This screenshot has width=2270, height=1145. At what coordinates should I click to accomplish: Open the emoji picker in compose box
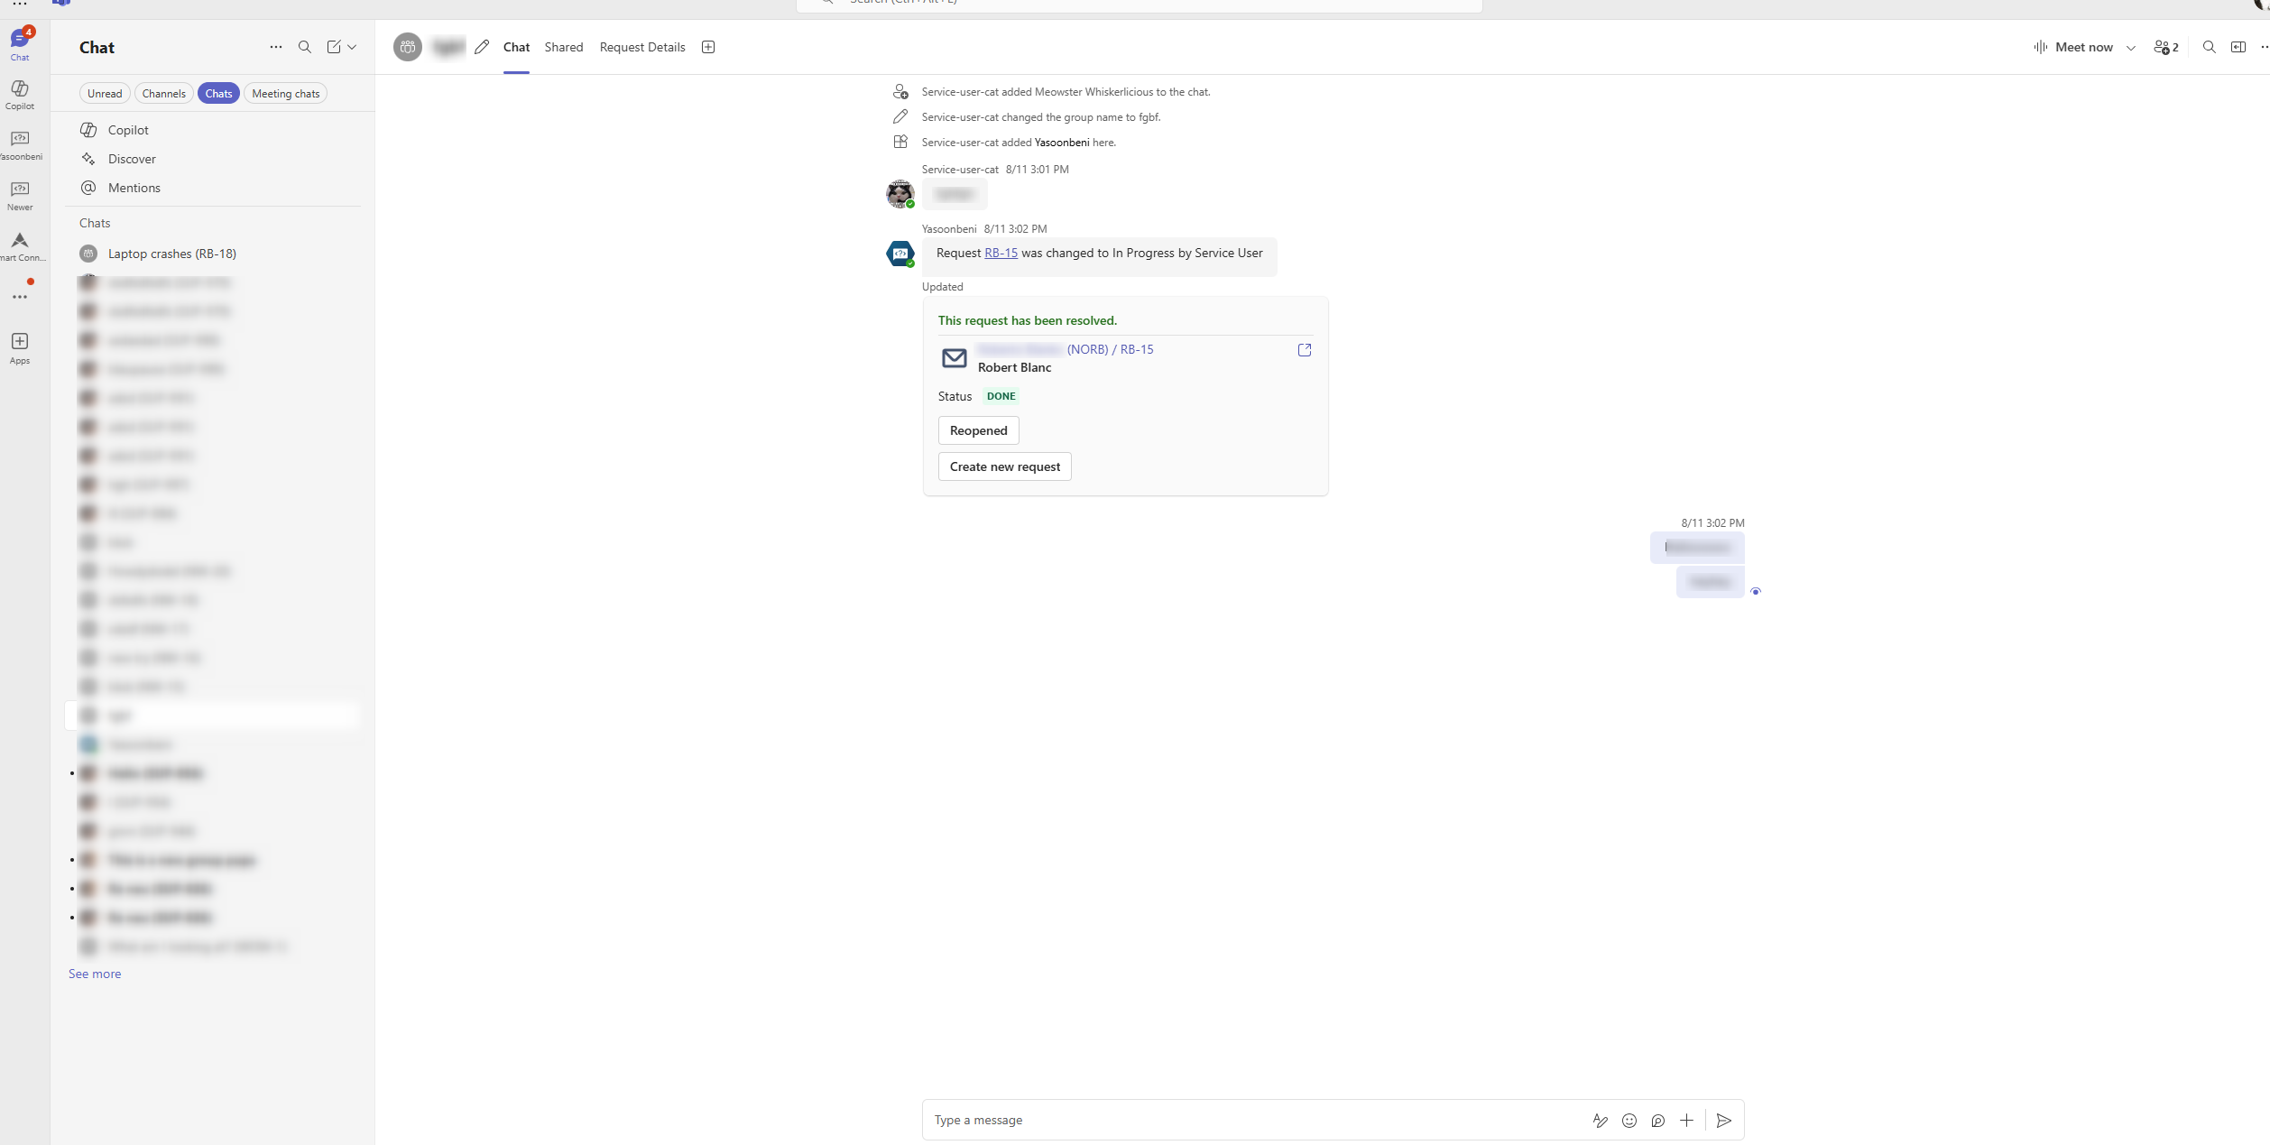[x=1629, y=1120]
